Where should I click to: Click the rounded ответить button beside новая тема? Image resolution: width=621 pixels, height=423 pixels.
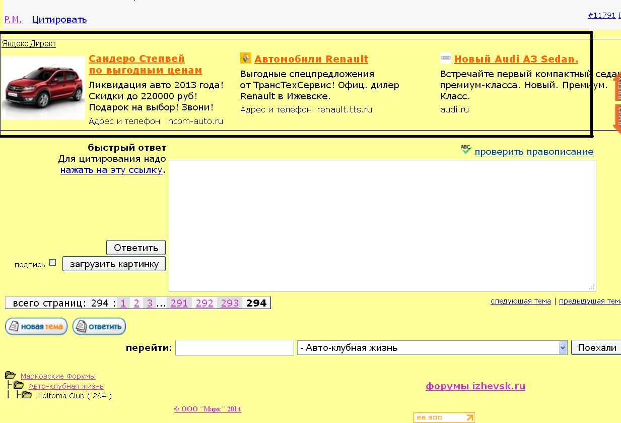click(x=99, y=326)
